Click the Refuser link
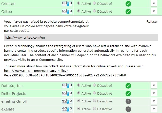This screenshot has height=113, width=162. 152,22
